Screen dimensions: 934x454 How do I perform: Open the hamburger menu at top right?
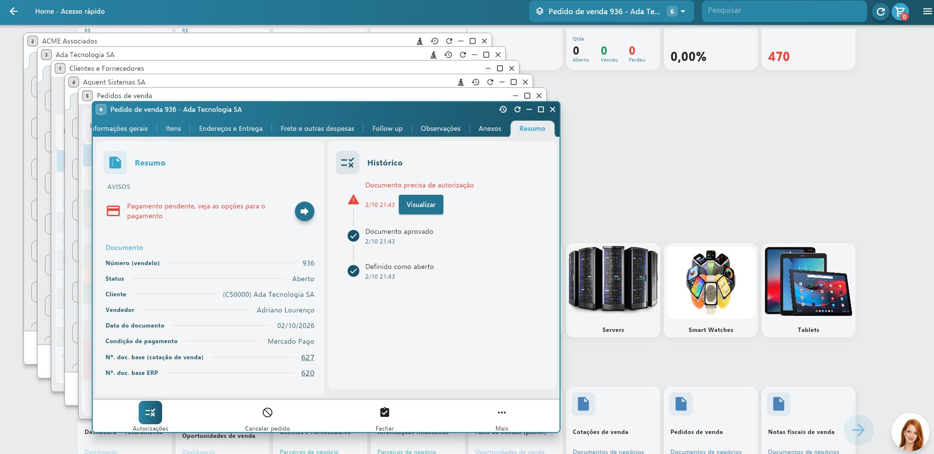pos(927,11)
